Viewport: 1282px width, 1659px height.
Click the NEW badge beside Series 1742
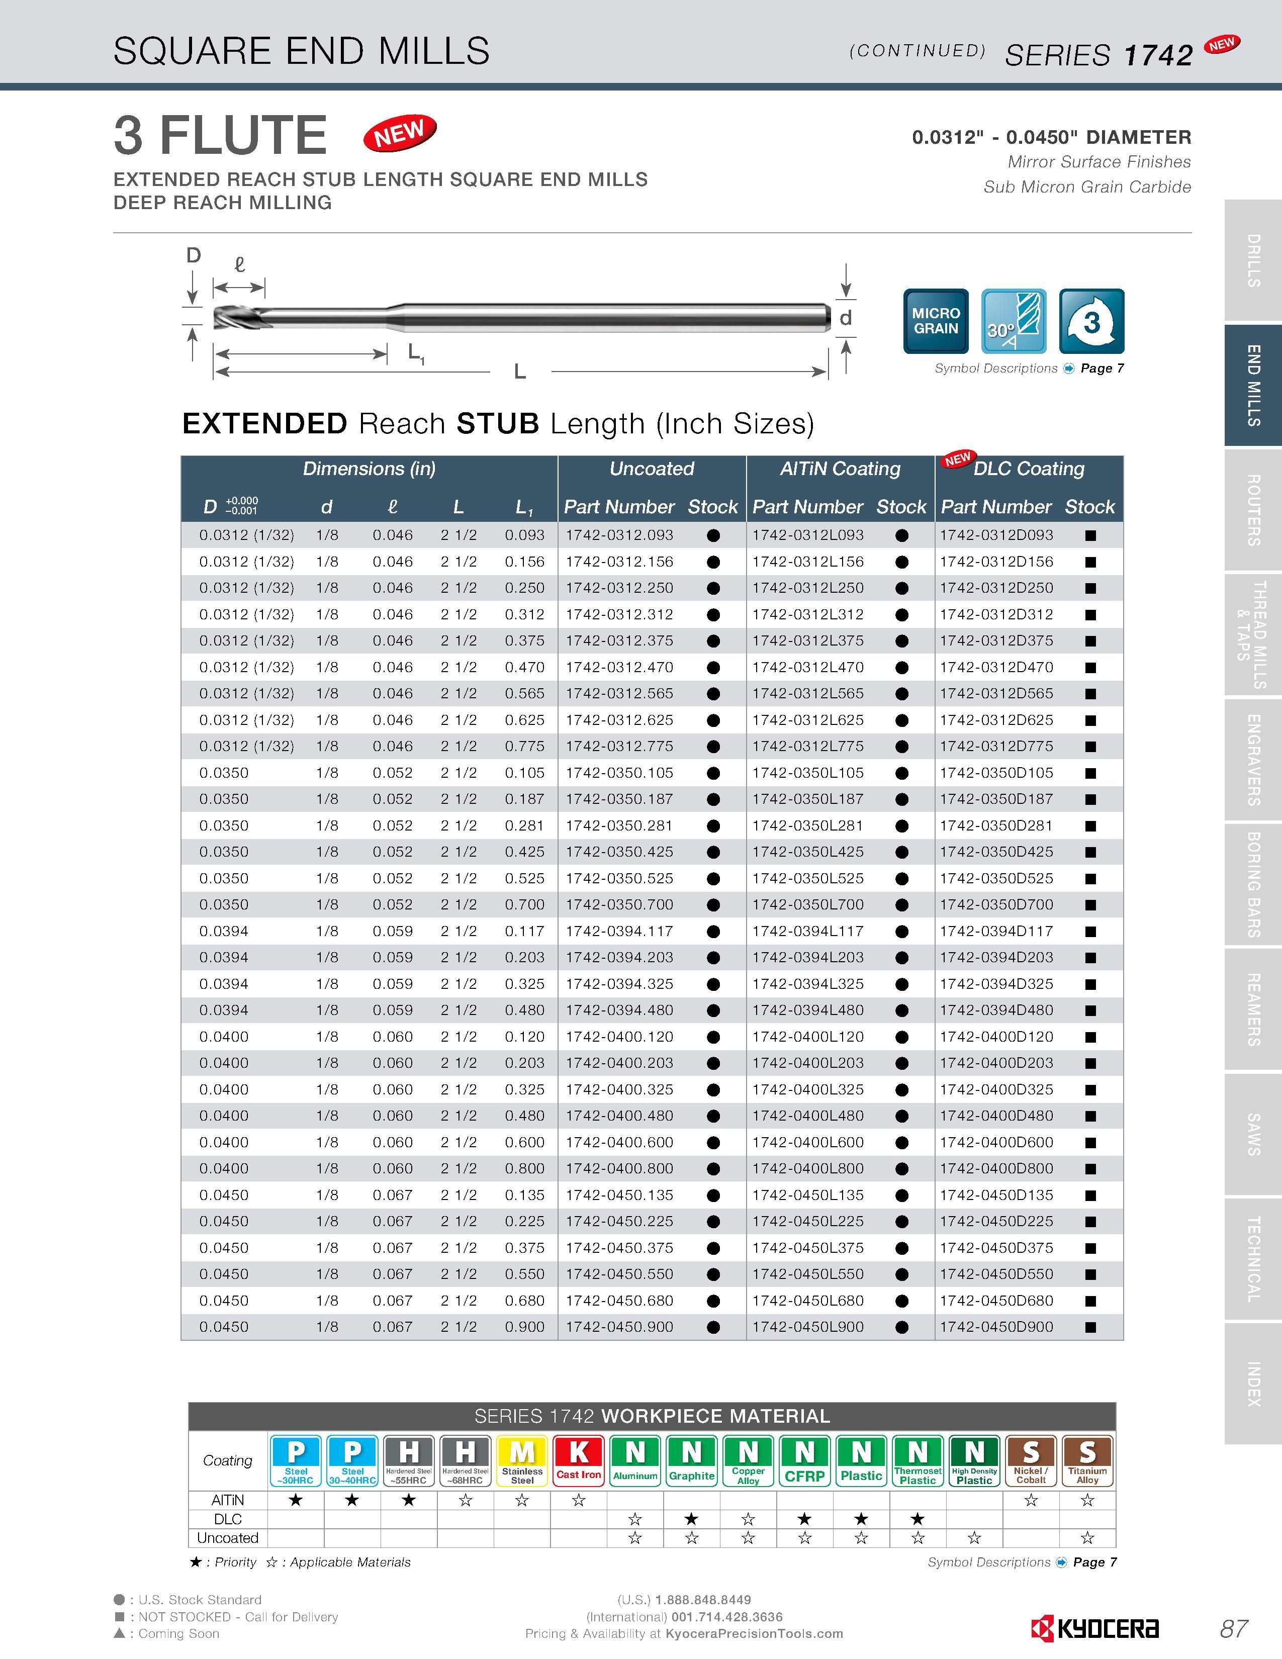click(1222, 45)
